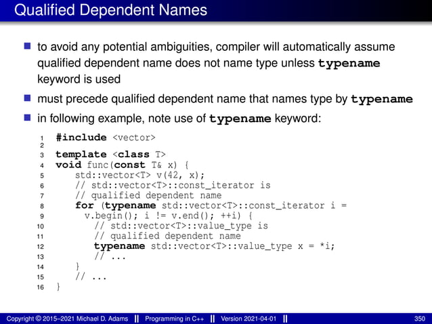432x324 pixels.
Task: Click the '// ...' comment on line 15
Action: tap(91, 277)
